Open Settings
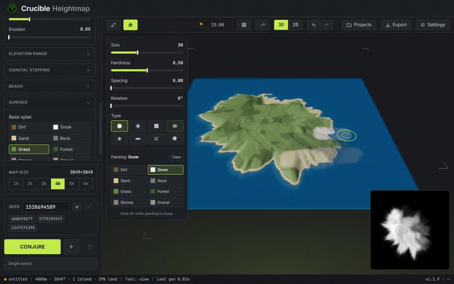The image size is (454, 284). (433, 25)
